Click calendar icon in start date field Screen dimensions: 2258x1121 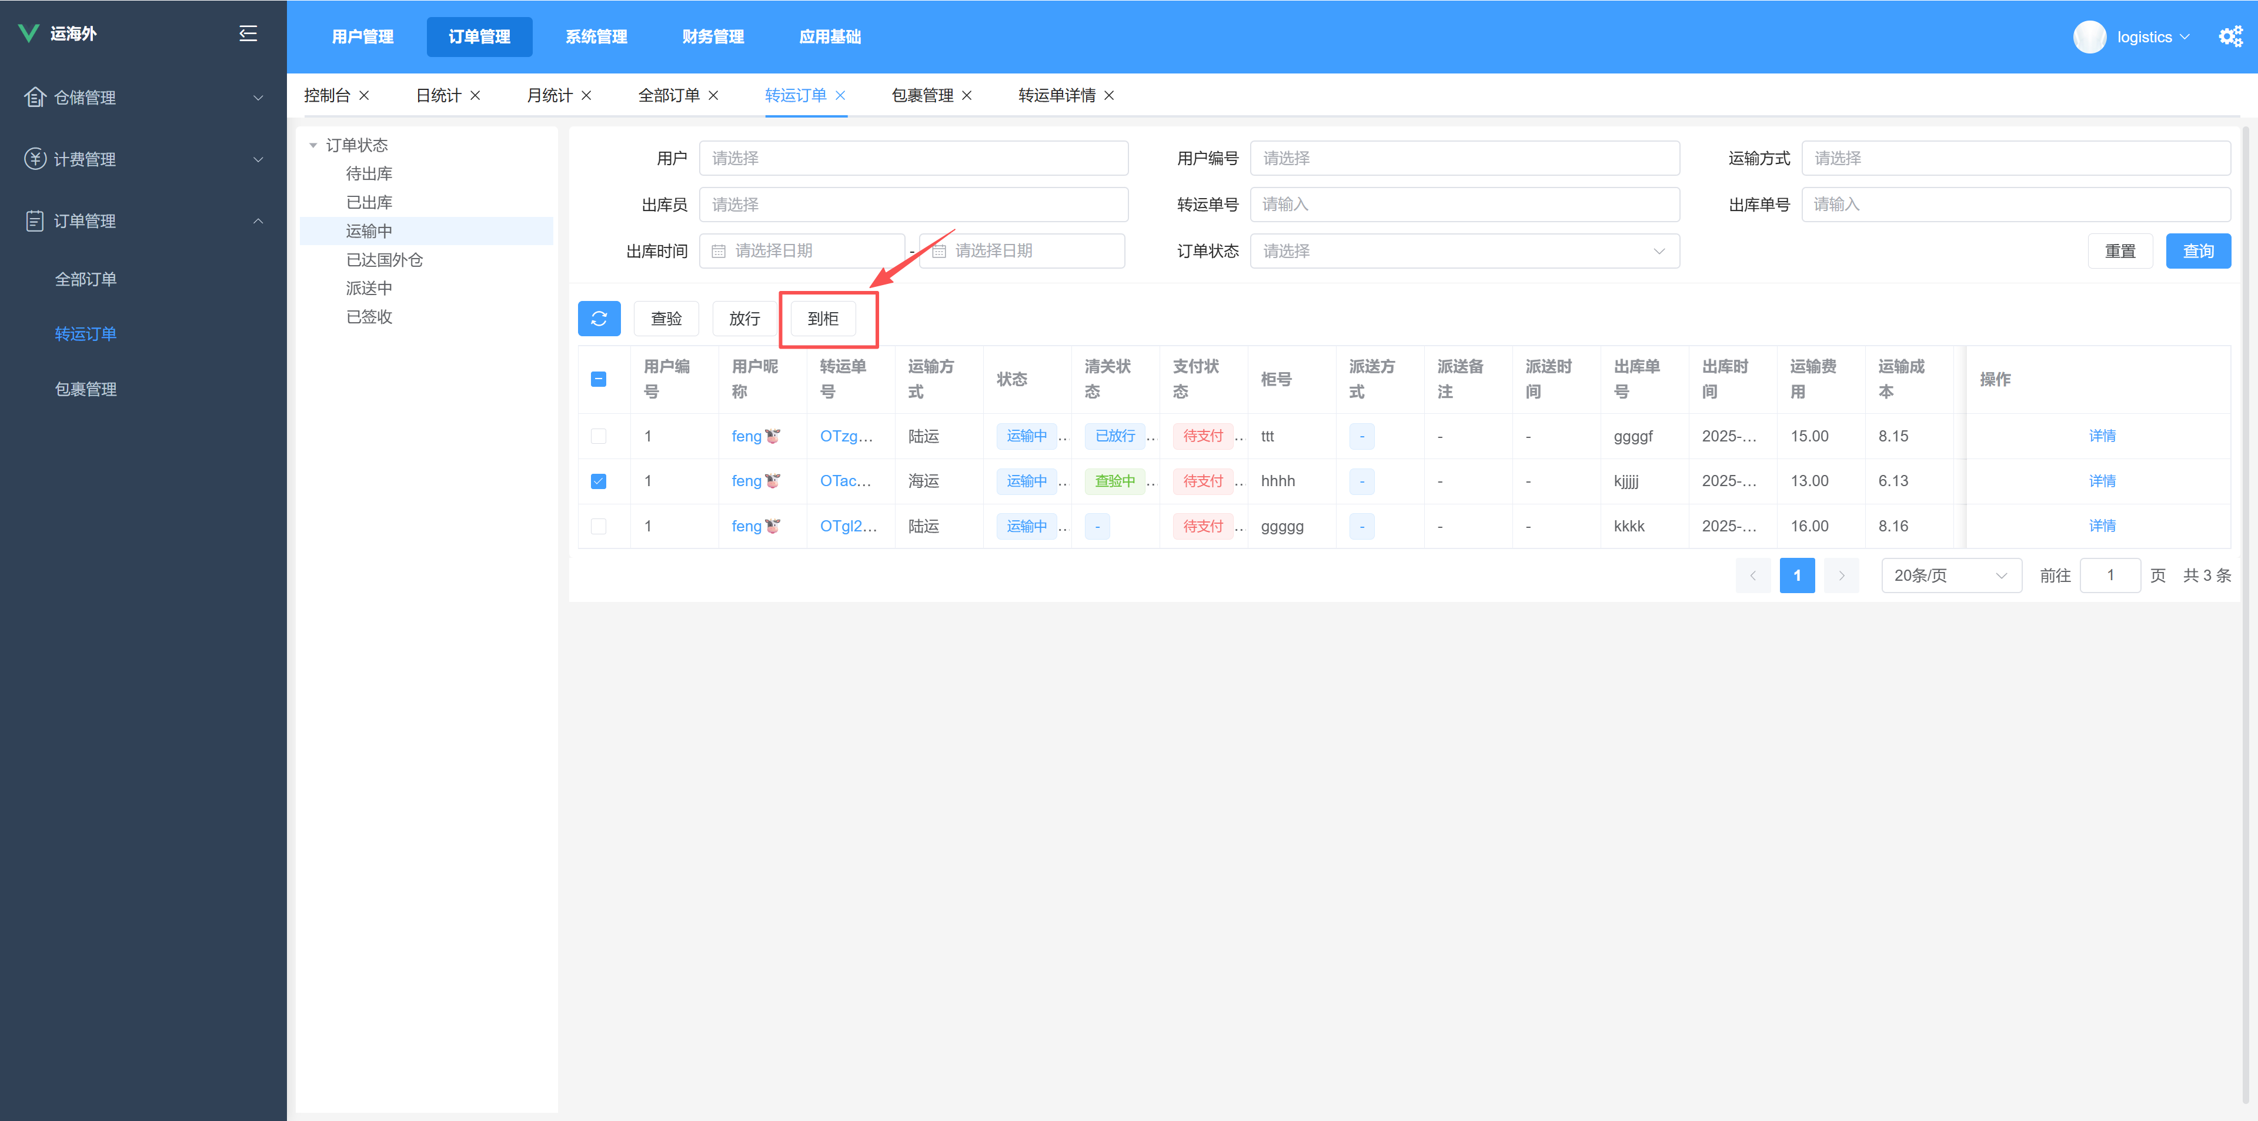point(719,252)
